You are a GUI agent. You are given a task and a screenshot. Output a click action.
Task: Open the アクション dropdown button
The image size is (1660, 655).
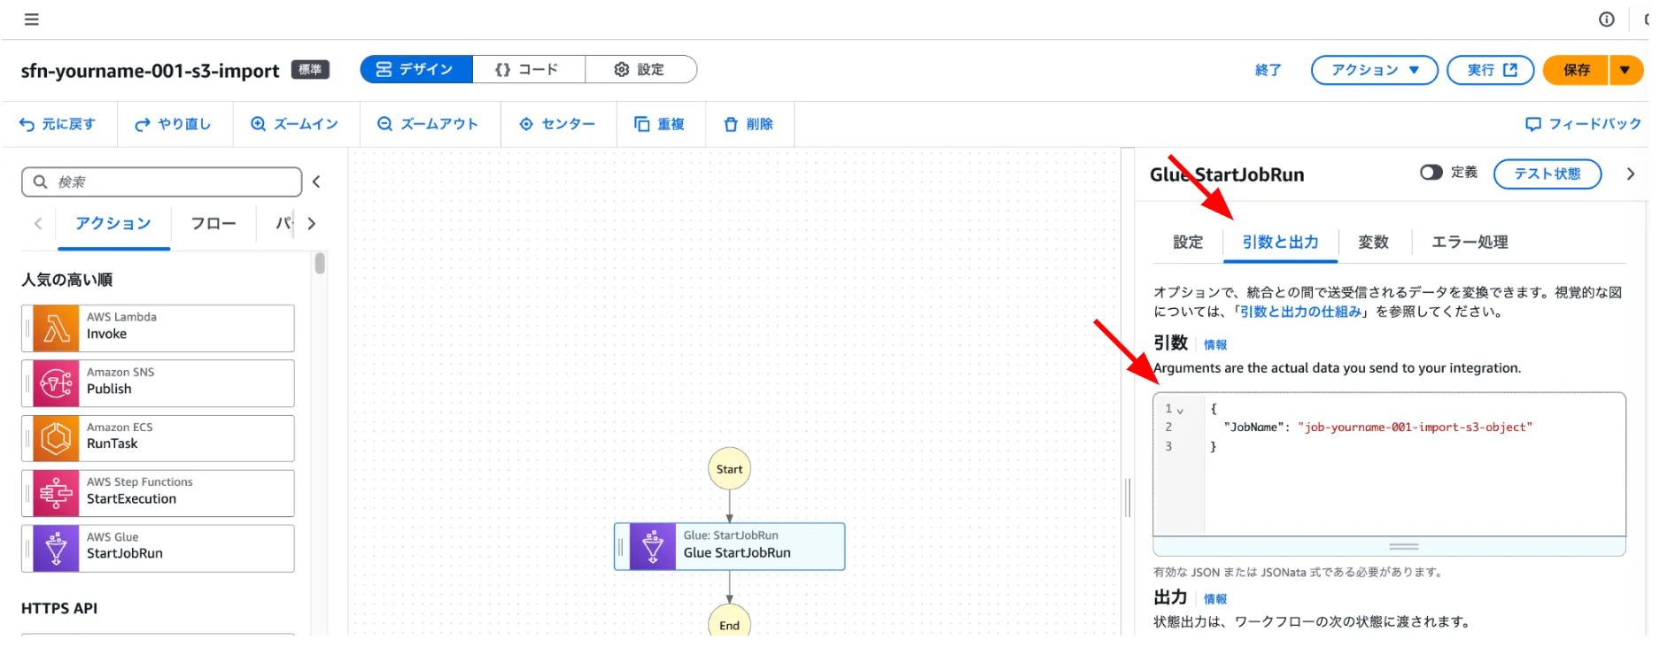1374,70
